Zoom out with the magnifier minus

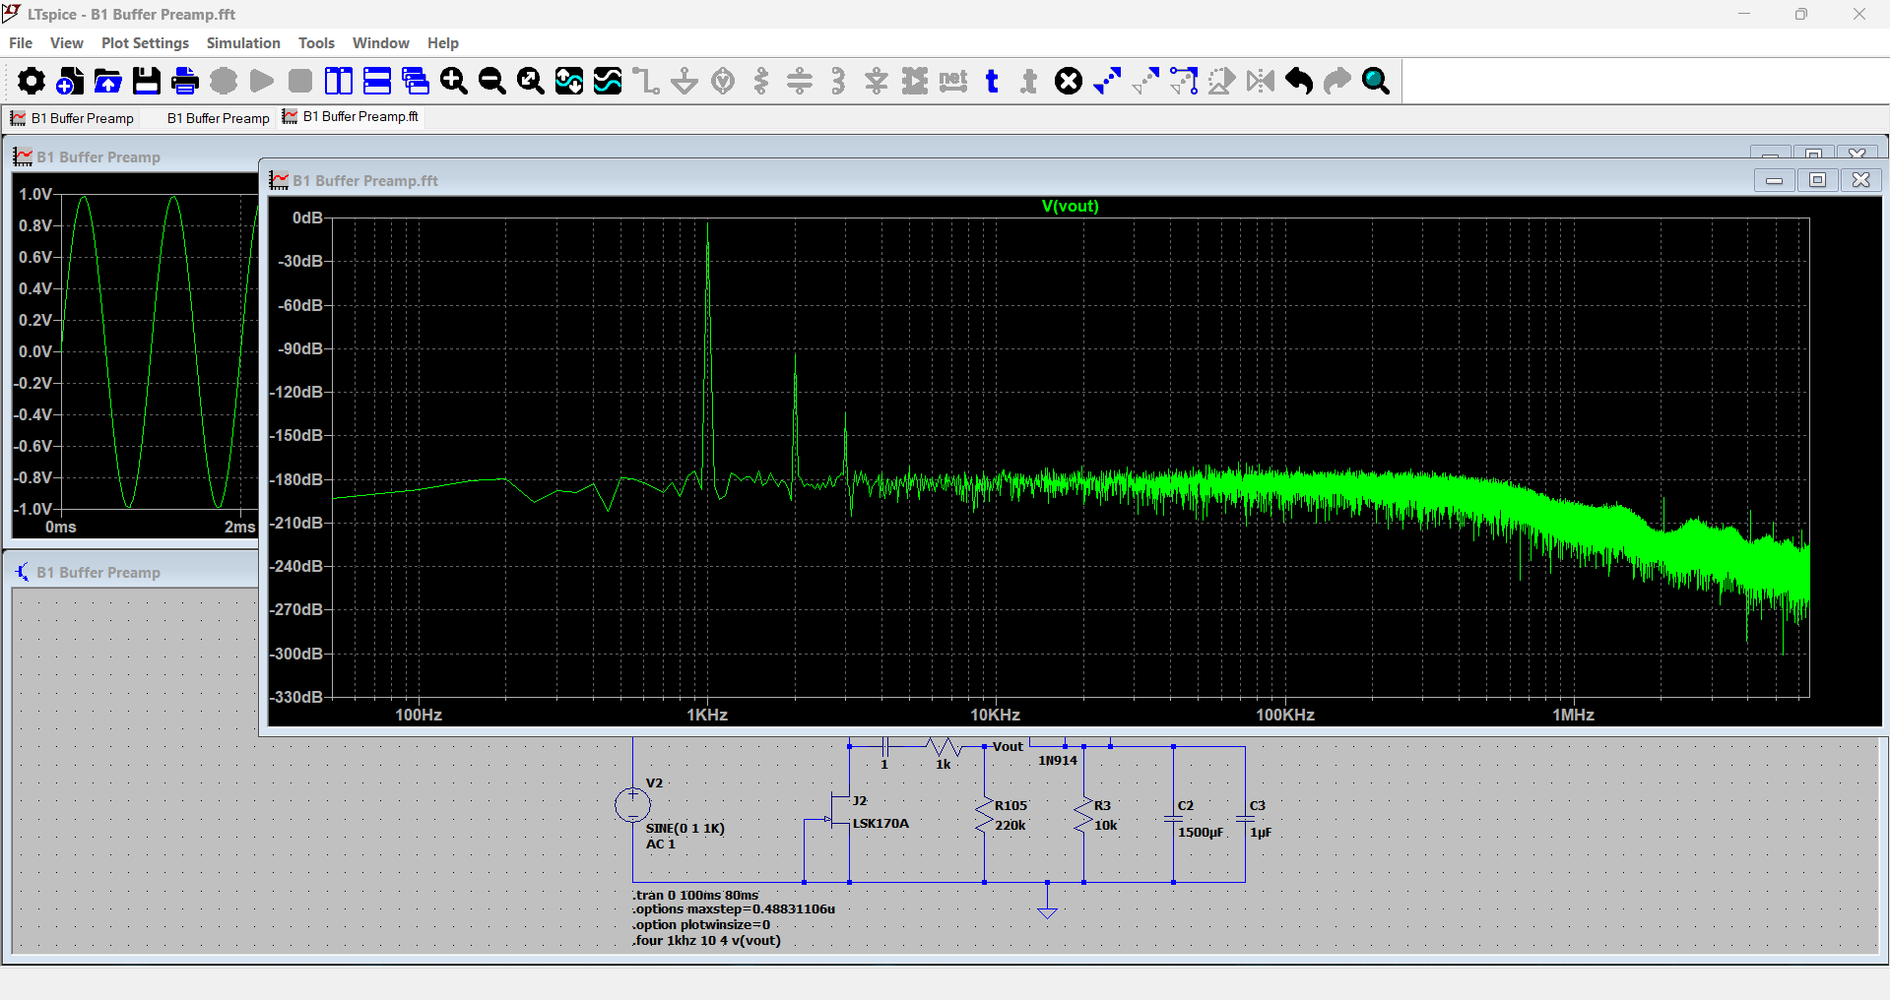click(x=492, y=81)
